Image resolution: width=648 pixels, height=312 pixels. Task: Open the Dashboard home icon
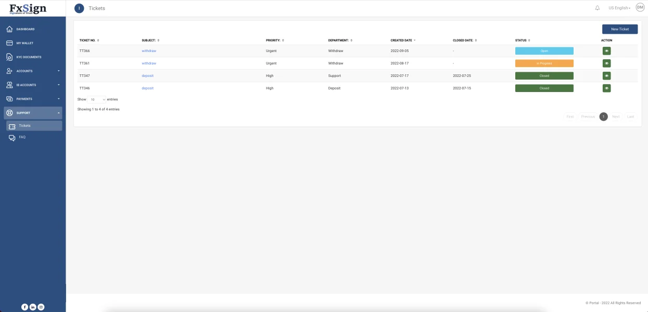pyautogui.click(x=9, y=29)
